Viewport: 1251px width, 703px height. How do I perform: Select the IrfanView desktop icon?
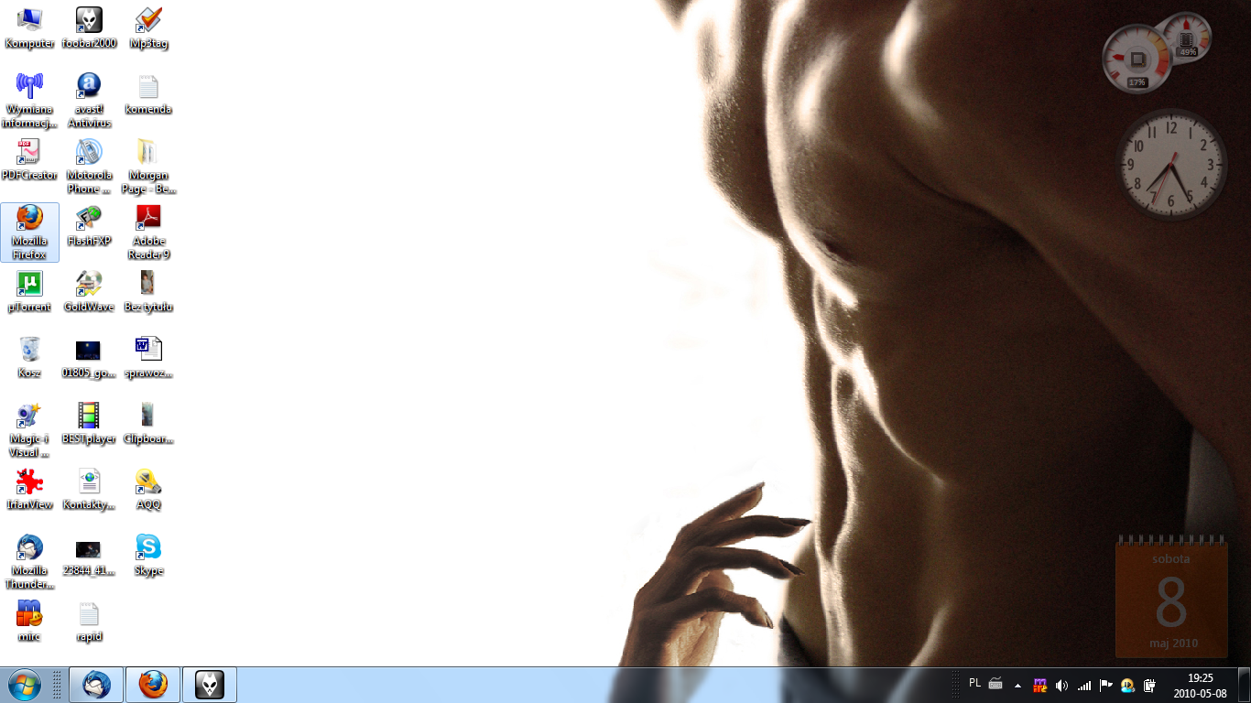point(29,482)
